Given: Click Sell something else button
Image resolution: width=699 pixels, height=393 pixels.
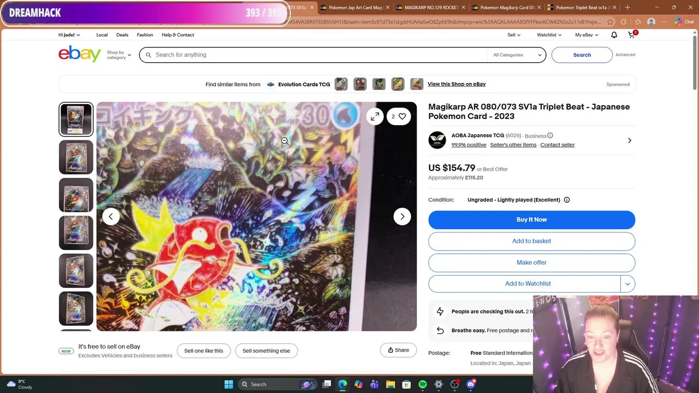Looking at the screenshot, I should pyautogui.click(x=266, y=350).
